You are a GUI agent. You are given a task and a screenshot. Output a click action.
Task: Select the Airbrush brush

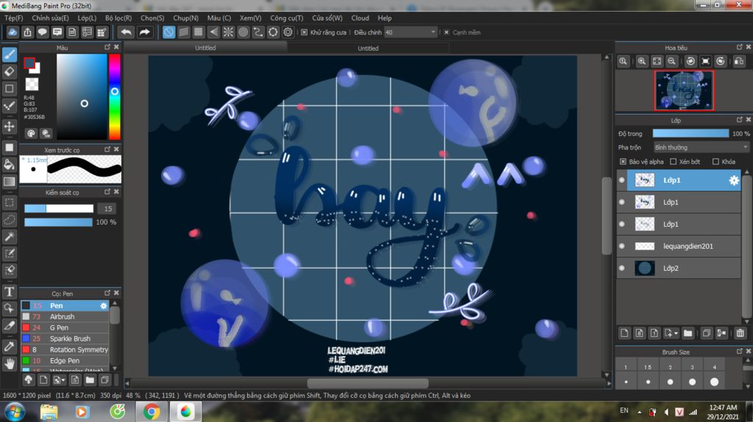65,316
